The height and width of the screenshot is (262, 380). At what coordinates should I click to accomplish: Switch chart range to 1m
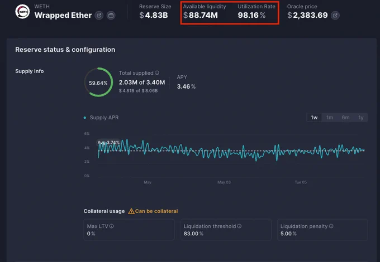pos(330,118)
